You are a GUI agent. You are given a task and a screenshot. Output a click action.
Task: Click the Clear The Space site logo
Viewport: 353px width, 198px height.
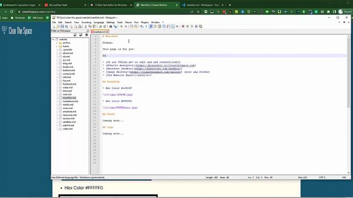[17, 30]
